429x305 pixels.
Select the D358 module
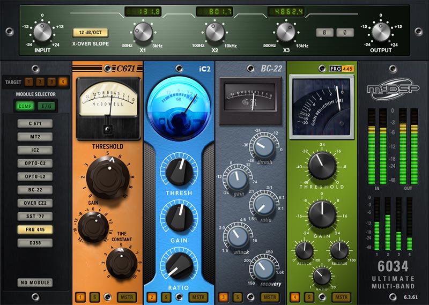pos(35,243)
